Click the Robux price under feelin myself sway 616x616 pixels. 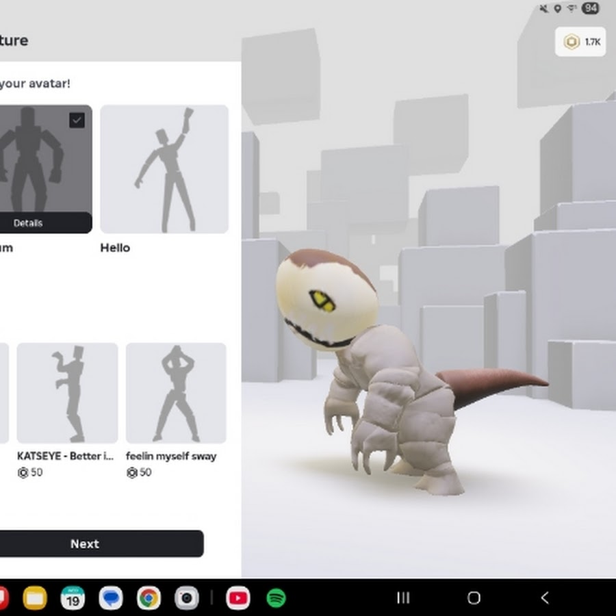coord(139,472)
